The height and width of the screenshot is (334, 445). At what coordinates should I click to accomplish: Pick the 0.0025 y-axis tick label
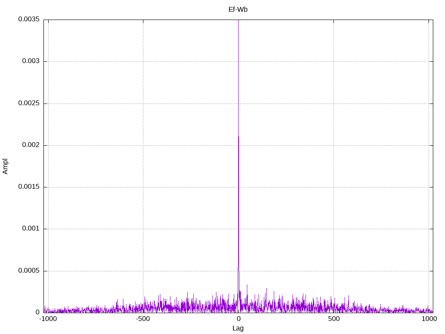(x=29, y=103)
